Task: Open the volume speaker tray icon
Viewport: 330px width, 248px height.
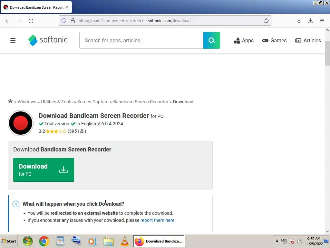Action: pyautogui.click(x=299, y=241)
